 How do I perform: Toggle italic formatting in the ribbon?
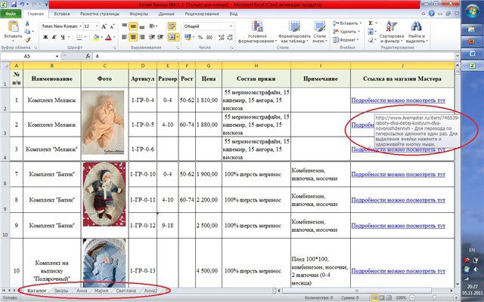[53, 36]
